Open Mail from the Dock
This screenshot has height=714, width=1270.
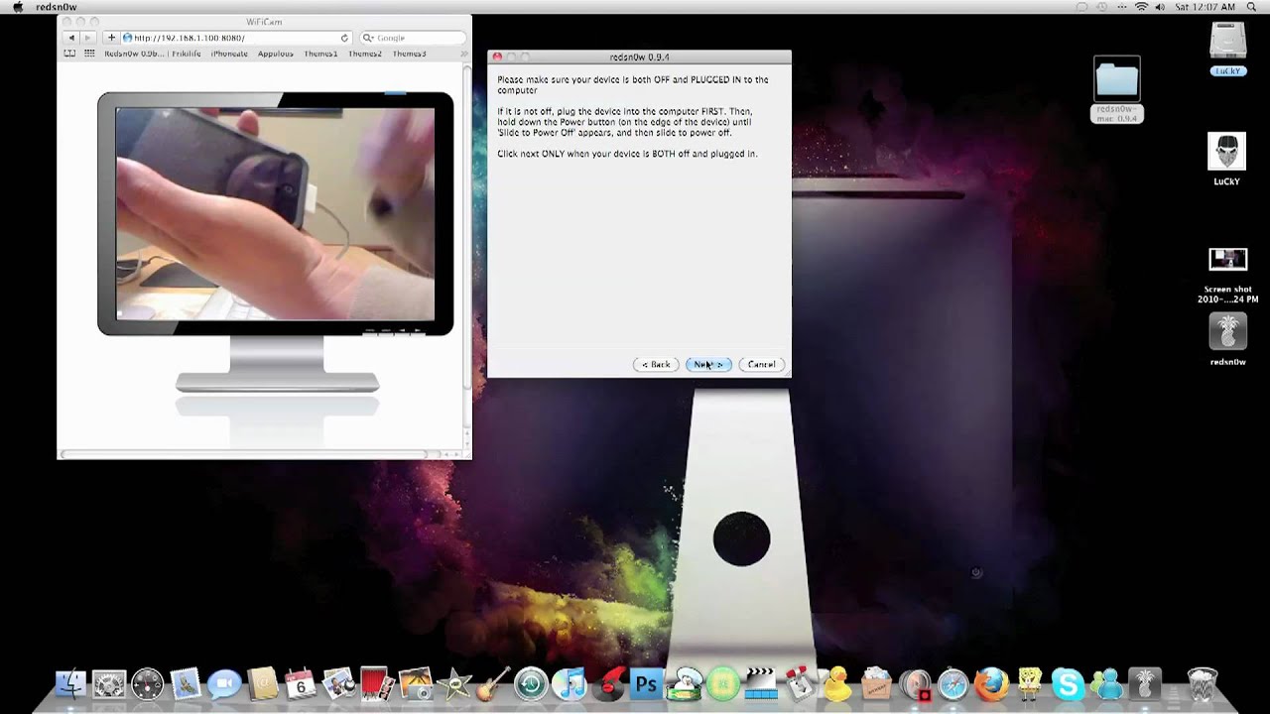[x=187, y=683]
